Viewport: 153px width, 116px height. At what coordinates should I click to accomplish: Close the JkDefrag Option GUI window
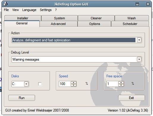[148, 4]
